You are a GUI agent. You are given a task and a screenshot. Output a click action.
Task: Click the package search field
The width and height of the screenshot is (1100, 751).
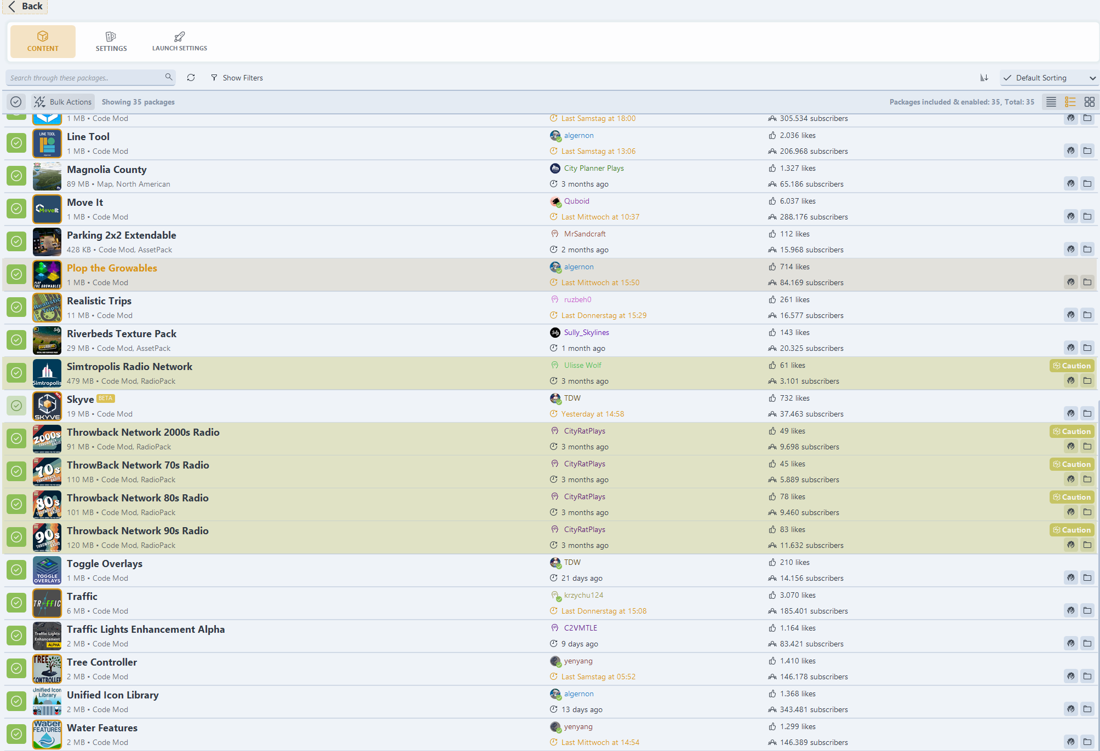click(x=90, y=78)
